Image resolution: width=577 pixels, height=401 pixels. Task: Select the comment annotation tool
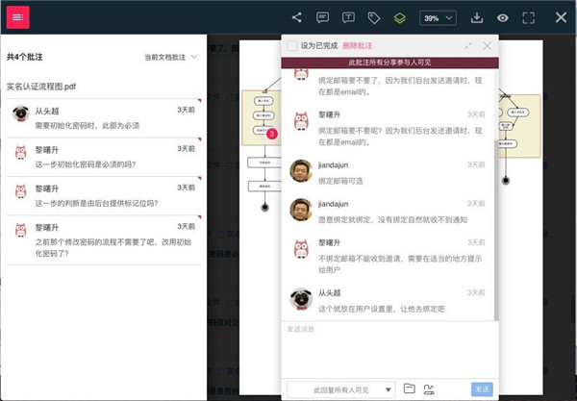[x=323, y=17]
